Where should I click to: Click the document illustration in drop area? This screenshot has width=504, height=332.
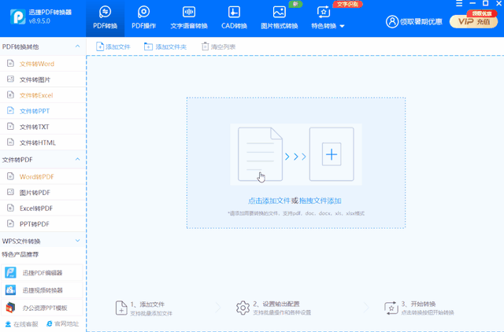point(260,154)
